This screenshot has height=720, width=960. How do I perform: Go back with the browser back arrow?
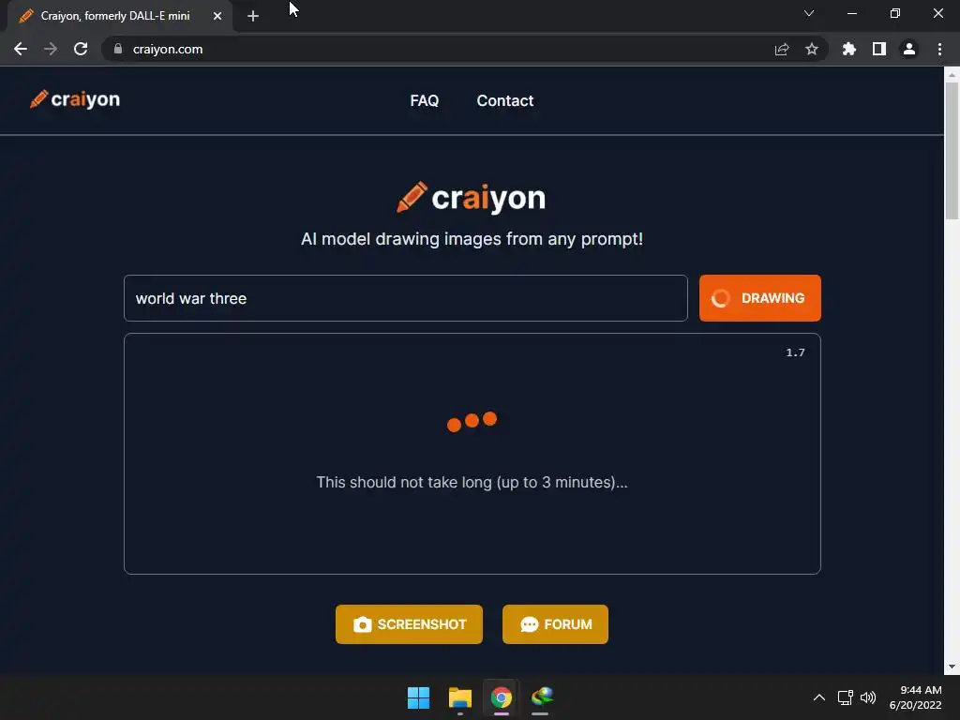pyautogui.click(x=21, y=49)
